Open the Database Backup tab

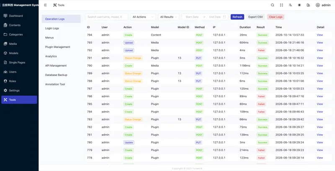(x=61, y=75)
